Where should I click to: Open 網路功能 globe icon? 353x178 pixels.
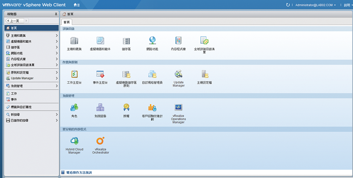[x=152, y=40]
